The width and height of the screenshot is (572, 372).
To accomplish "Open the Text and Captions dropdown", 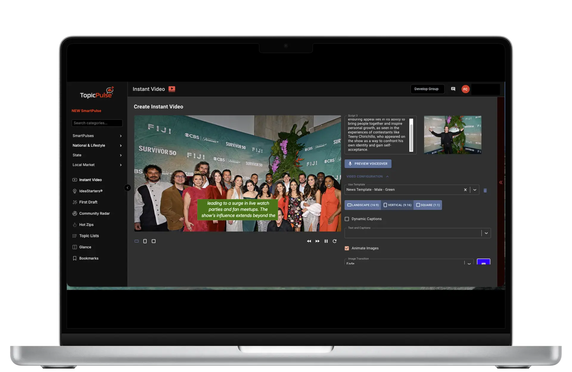I will tap(486, 233).
